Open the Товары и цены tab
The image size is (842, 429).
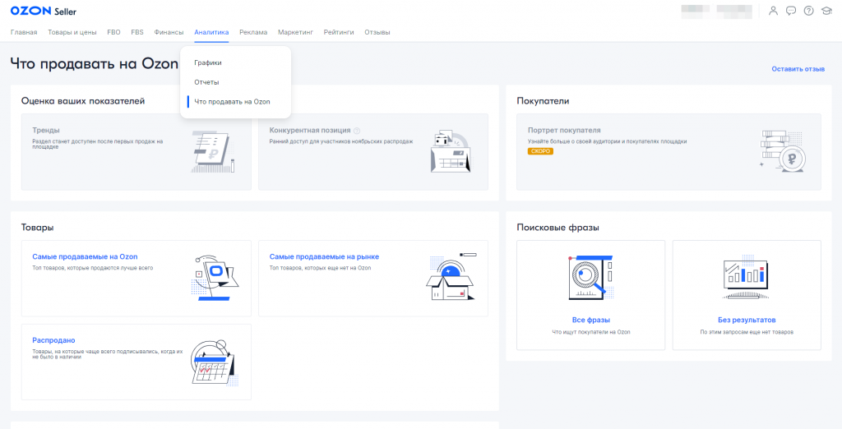(x=72, y=32)
